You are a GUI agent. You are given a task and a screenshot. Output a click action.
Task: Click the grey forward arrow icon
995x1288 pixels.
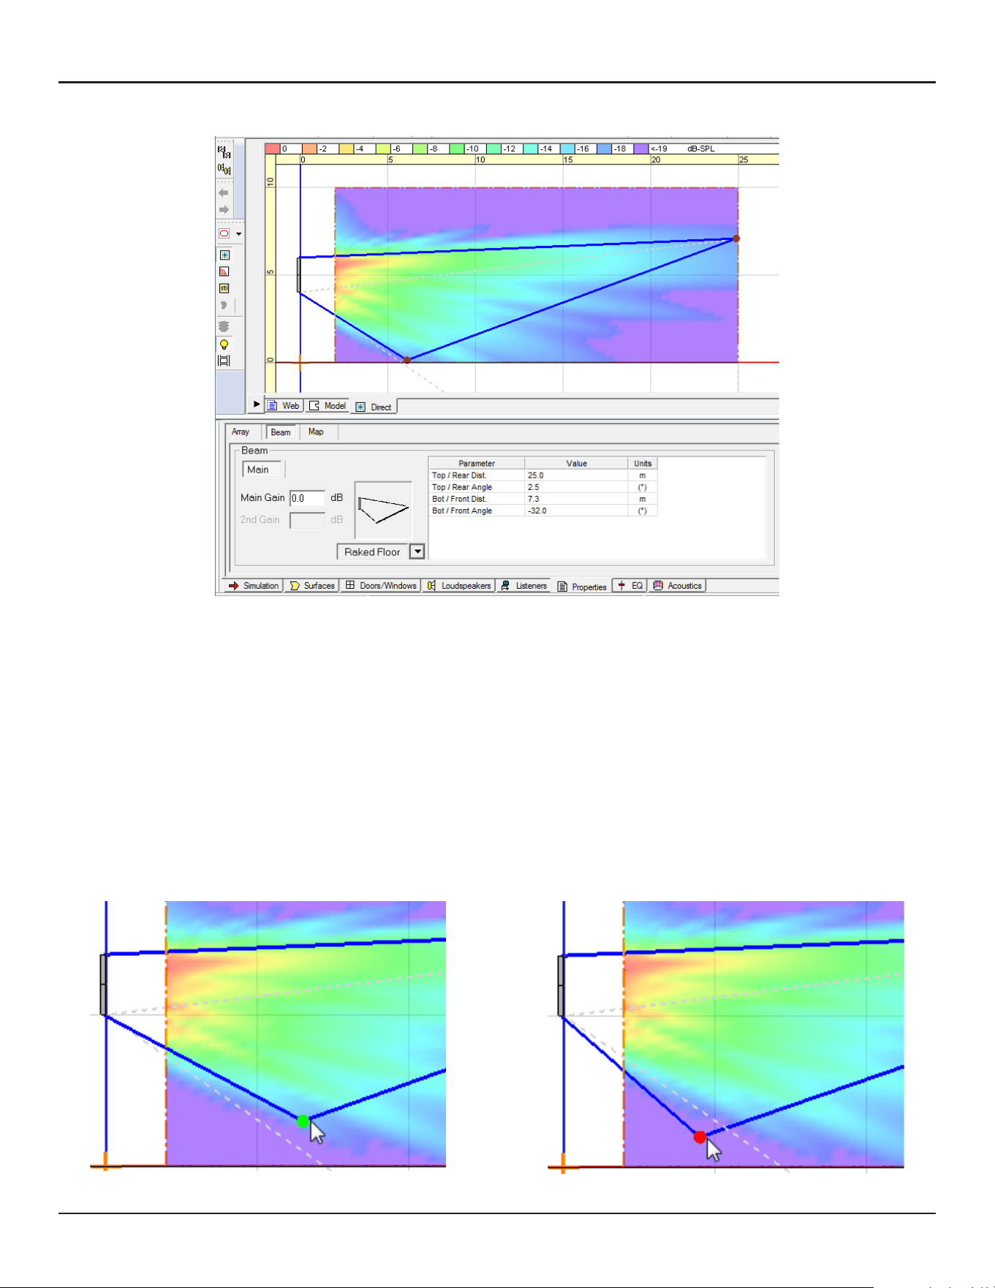point(224,210)
